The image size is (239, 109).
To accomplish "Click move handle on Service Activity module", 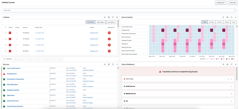I will click(x=223, y=17).
